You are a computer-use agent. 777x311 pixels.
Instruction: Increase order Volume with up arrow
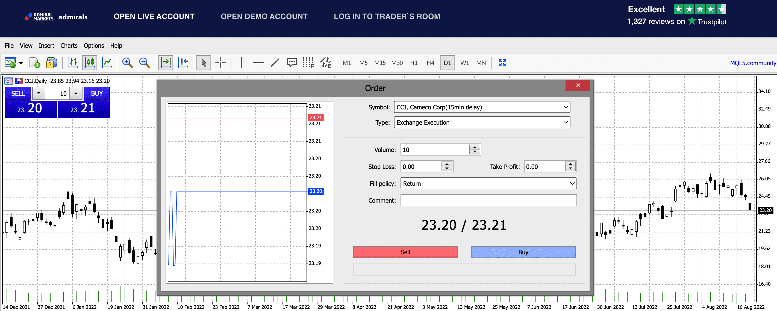coord(475,147)
